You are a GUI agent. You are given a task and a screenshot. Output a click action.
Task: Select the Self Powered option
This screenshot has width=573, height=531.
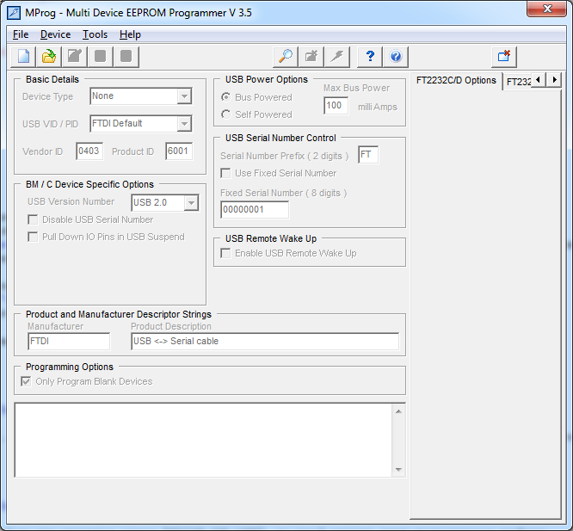click(226, 114)
